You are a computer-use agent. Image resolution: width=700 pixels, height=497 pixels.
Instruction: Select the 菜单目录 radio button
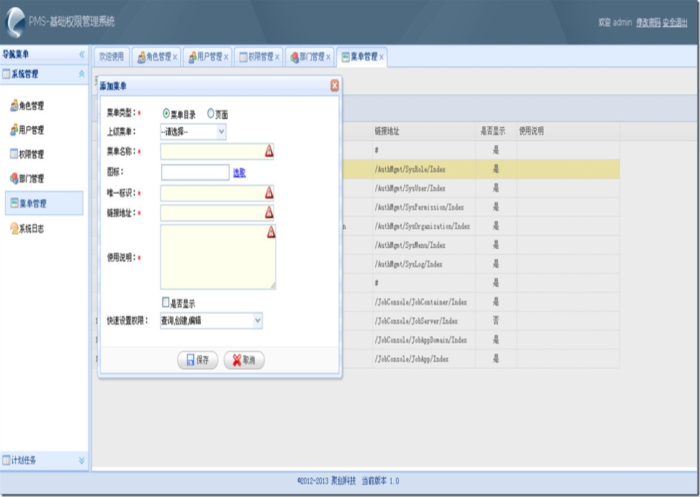(166, 114)
